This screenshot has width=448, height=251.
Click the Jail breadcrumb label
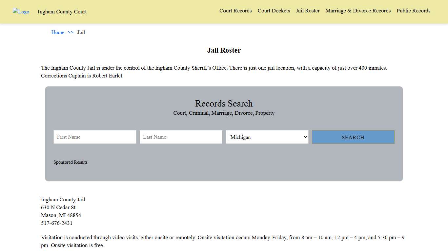[x=81, y=32]
